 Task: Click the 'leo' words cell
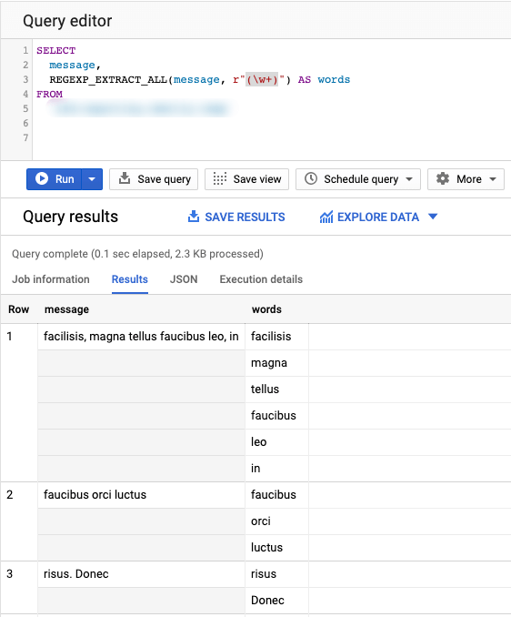[276, 442]
